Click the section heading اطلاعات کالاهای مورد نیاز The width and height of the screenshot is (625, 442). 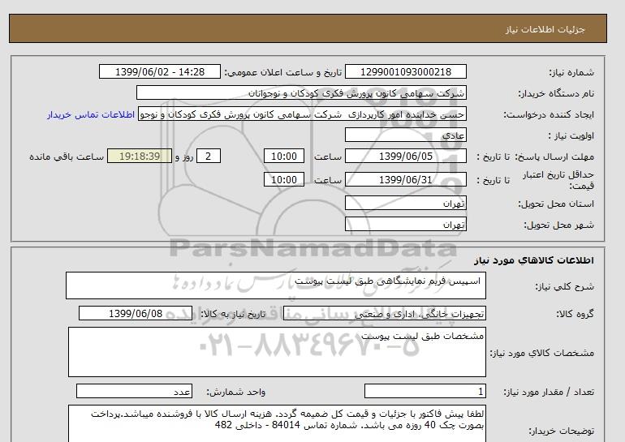tap(534, 260)
